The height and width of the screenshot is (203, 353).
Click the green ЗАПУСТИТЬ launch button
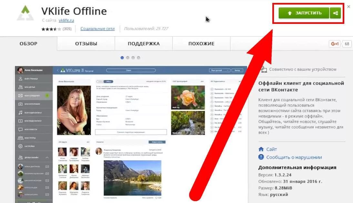click(x=304, y=13)
